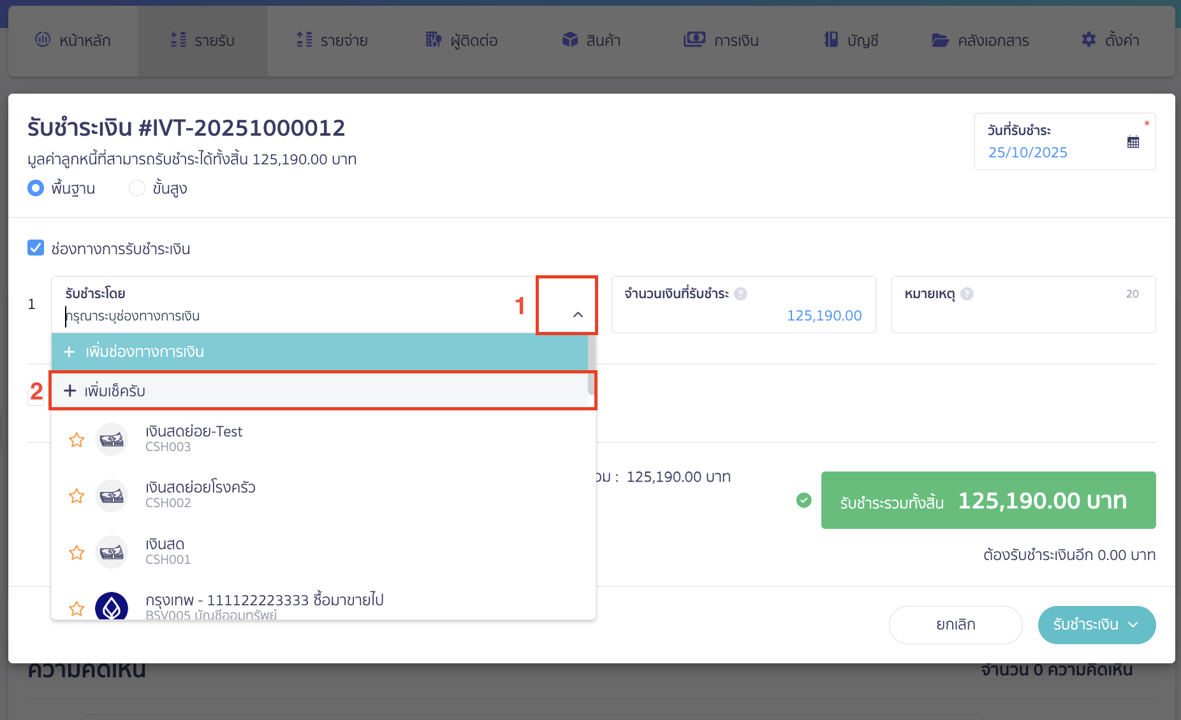Viewport: 1181px width, 720px height.
Task: Collapse the รับชำระโดย dropdown chevron
Action: click(x=578, y=315)
